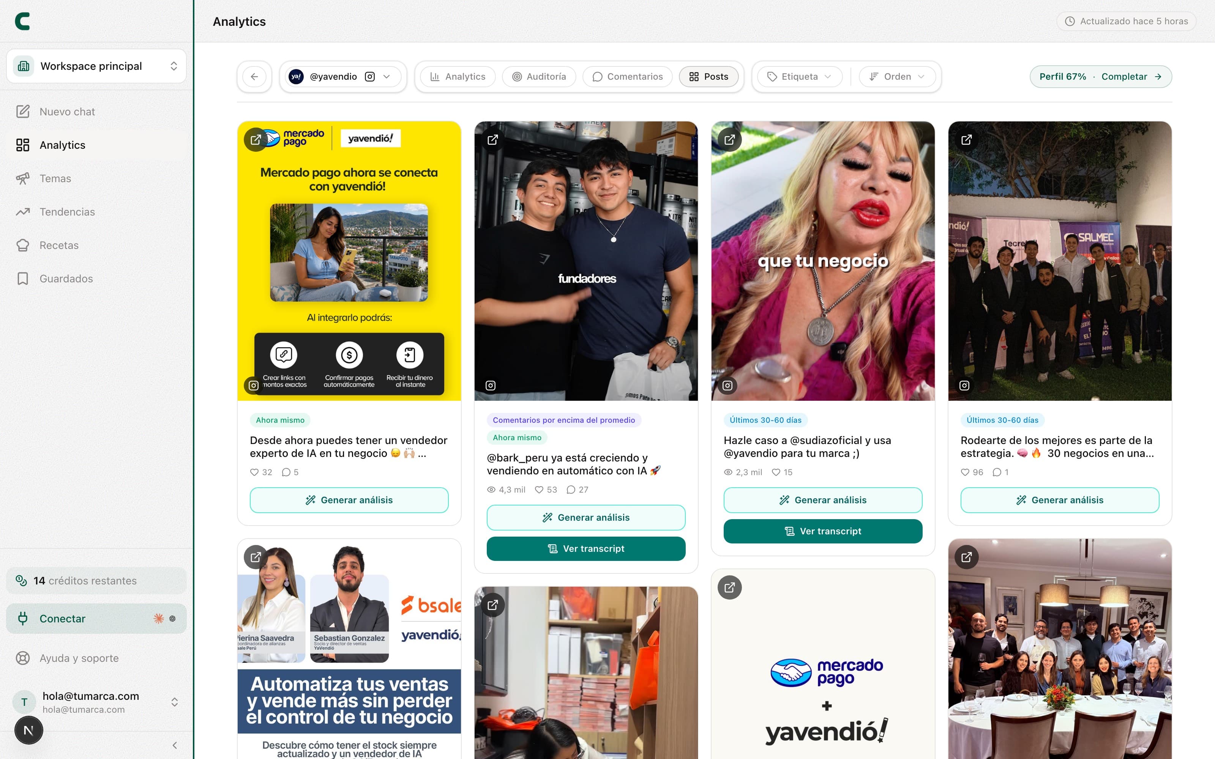This screenshot has height=759, width=1215.
Task: Open the fundadores video thumbnail
Action: tap(586, 261)
